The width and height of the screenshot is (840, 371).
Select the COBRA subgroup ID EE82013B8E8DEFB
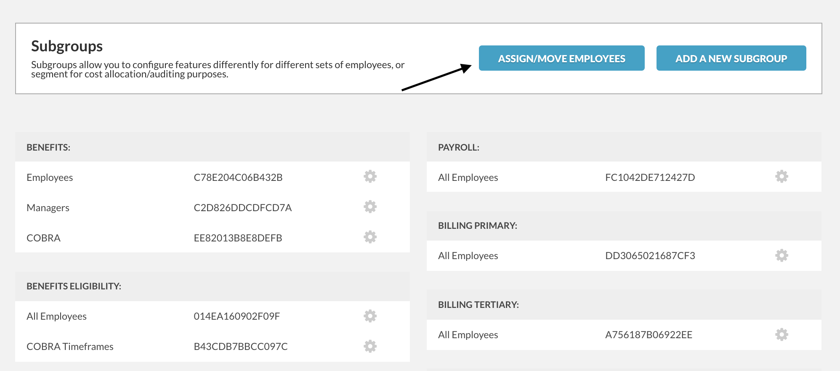click(238, 238)
